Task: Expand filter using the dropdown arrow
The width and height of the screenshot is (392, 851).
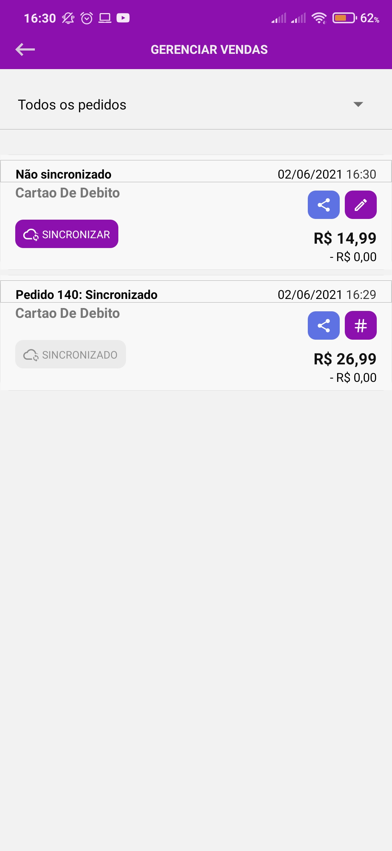Action: click(x=358, y=104)
